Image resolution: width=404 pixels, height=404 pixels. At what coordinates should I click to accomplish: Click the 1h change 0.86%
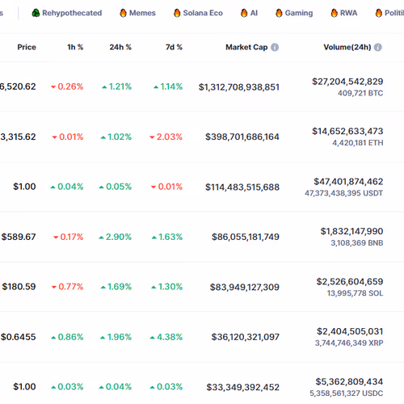click(x=67, y=337)
